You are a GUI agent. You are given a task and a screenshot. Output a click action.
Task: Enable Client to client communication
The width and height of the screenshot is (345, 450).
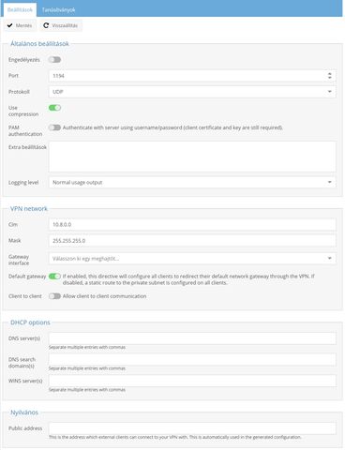[x=54, y=296]
